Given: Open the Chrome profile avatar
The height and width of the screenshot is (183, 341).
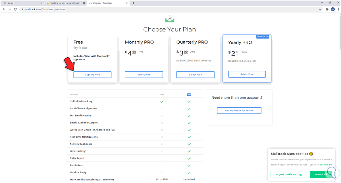Looking at the screenshot, I should pyautogui.click(x=333, y=9).
